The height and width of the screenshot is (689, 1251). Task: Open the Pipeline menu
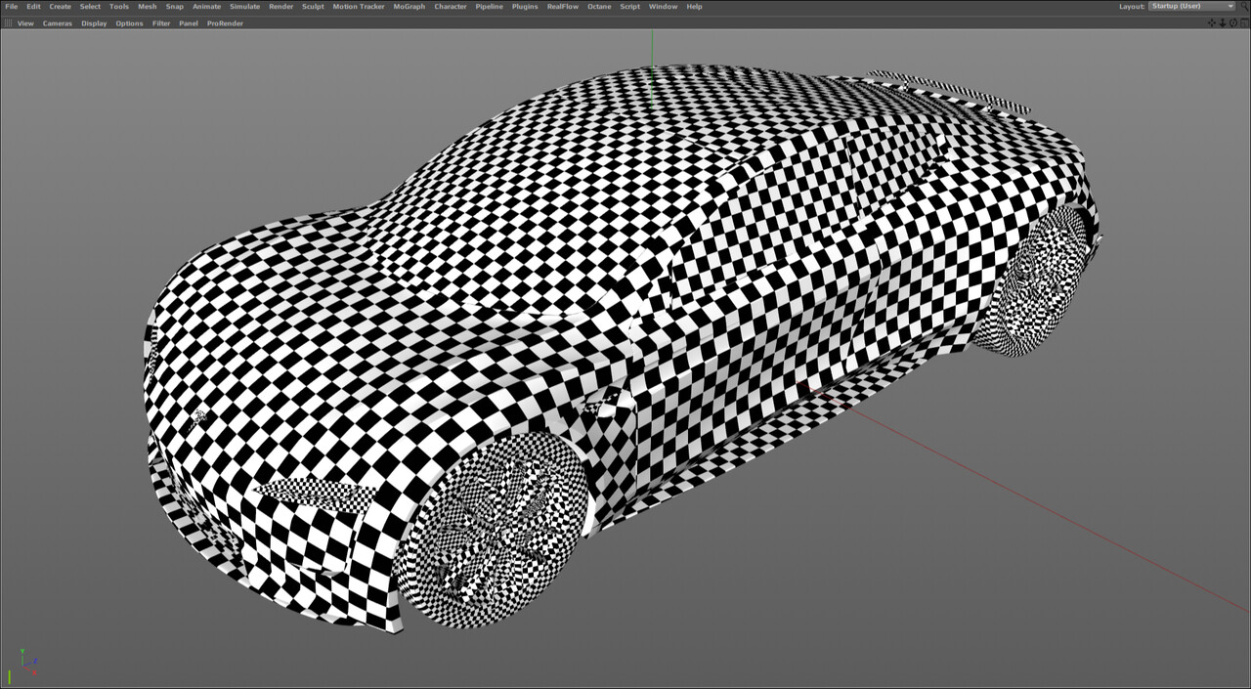click(x=490, y=6)
